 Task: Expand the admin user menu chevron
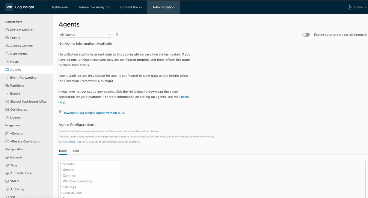coord(365,7)
